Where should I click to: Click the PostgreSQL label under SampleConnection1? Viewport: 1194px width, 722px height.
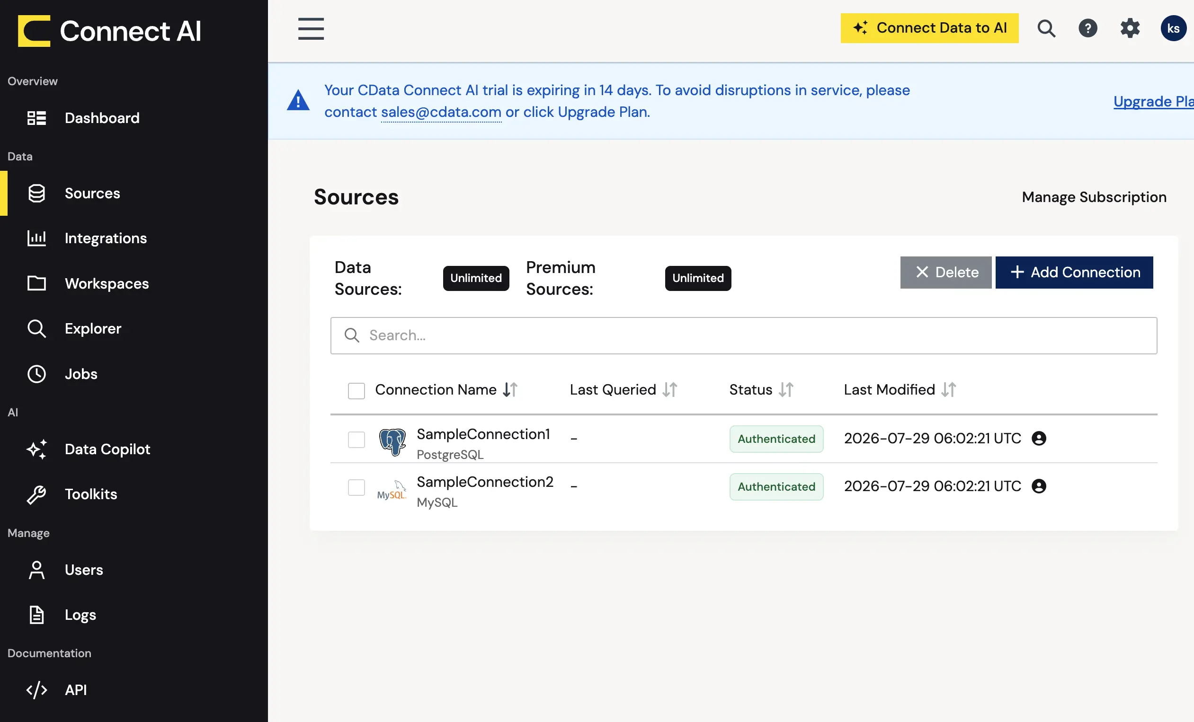pos(450,455)
